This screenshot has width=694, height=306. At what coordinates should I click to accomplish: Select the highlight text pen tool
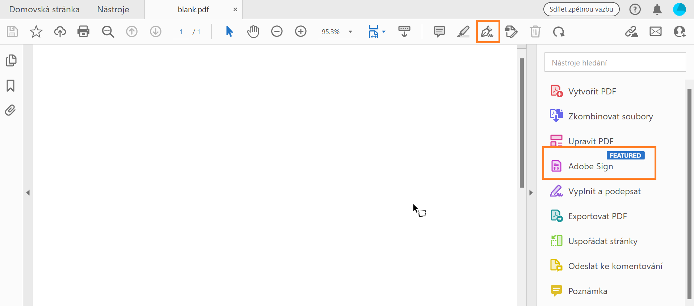click(463, 31)
